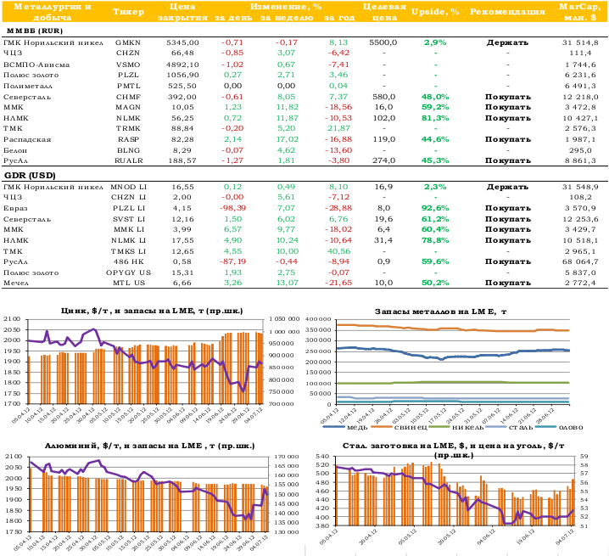Click the TRMK ticker cell

128,128
